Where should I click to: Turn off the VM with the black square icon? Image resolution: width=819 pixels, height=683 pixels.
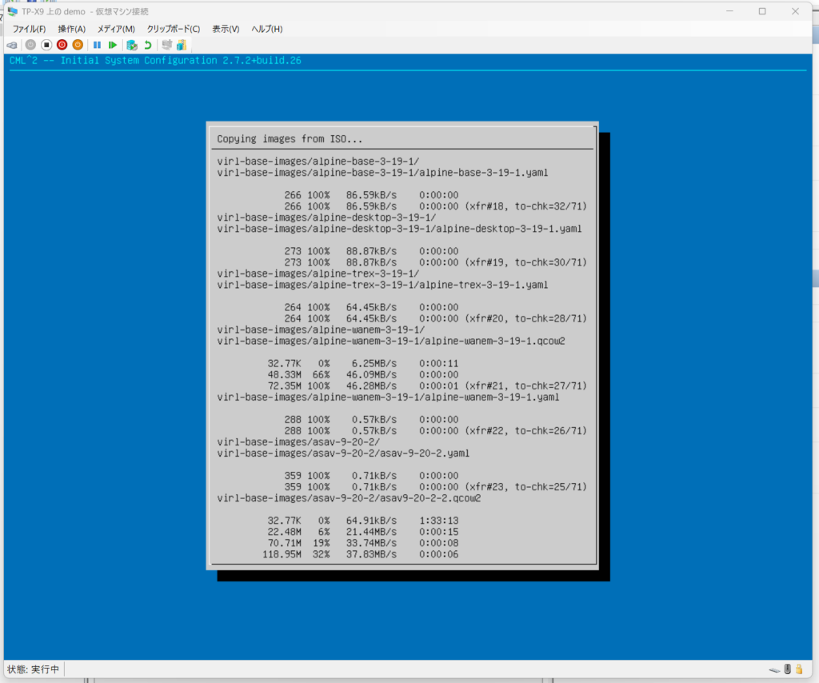coord(46,45)
